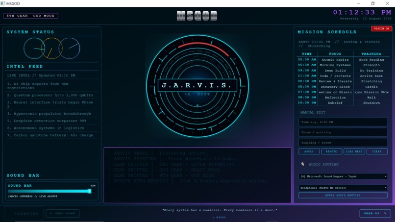Select the 06:00 AM Morning Systems row
This screenshot has width=395, height=222.
tap(343, 65)
